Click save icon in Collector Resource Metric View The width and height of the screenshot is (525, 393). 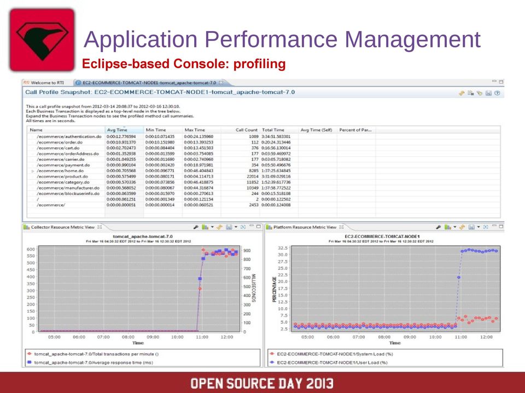(x=229, y=227)
